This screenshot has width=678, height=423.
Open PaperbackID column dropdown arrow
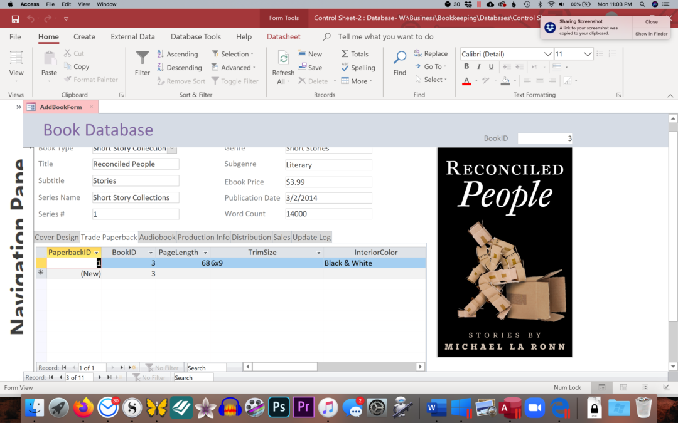coord(97,253)
